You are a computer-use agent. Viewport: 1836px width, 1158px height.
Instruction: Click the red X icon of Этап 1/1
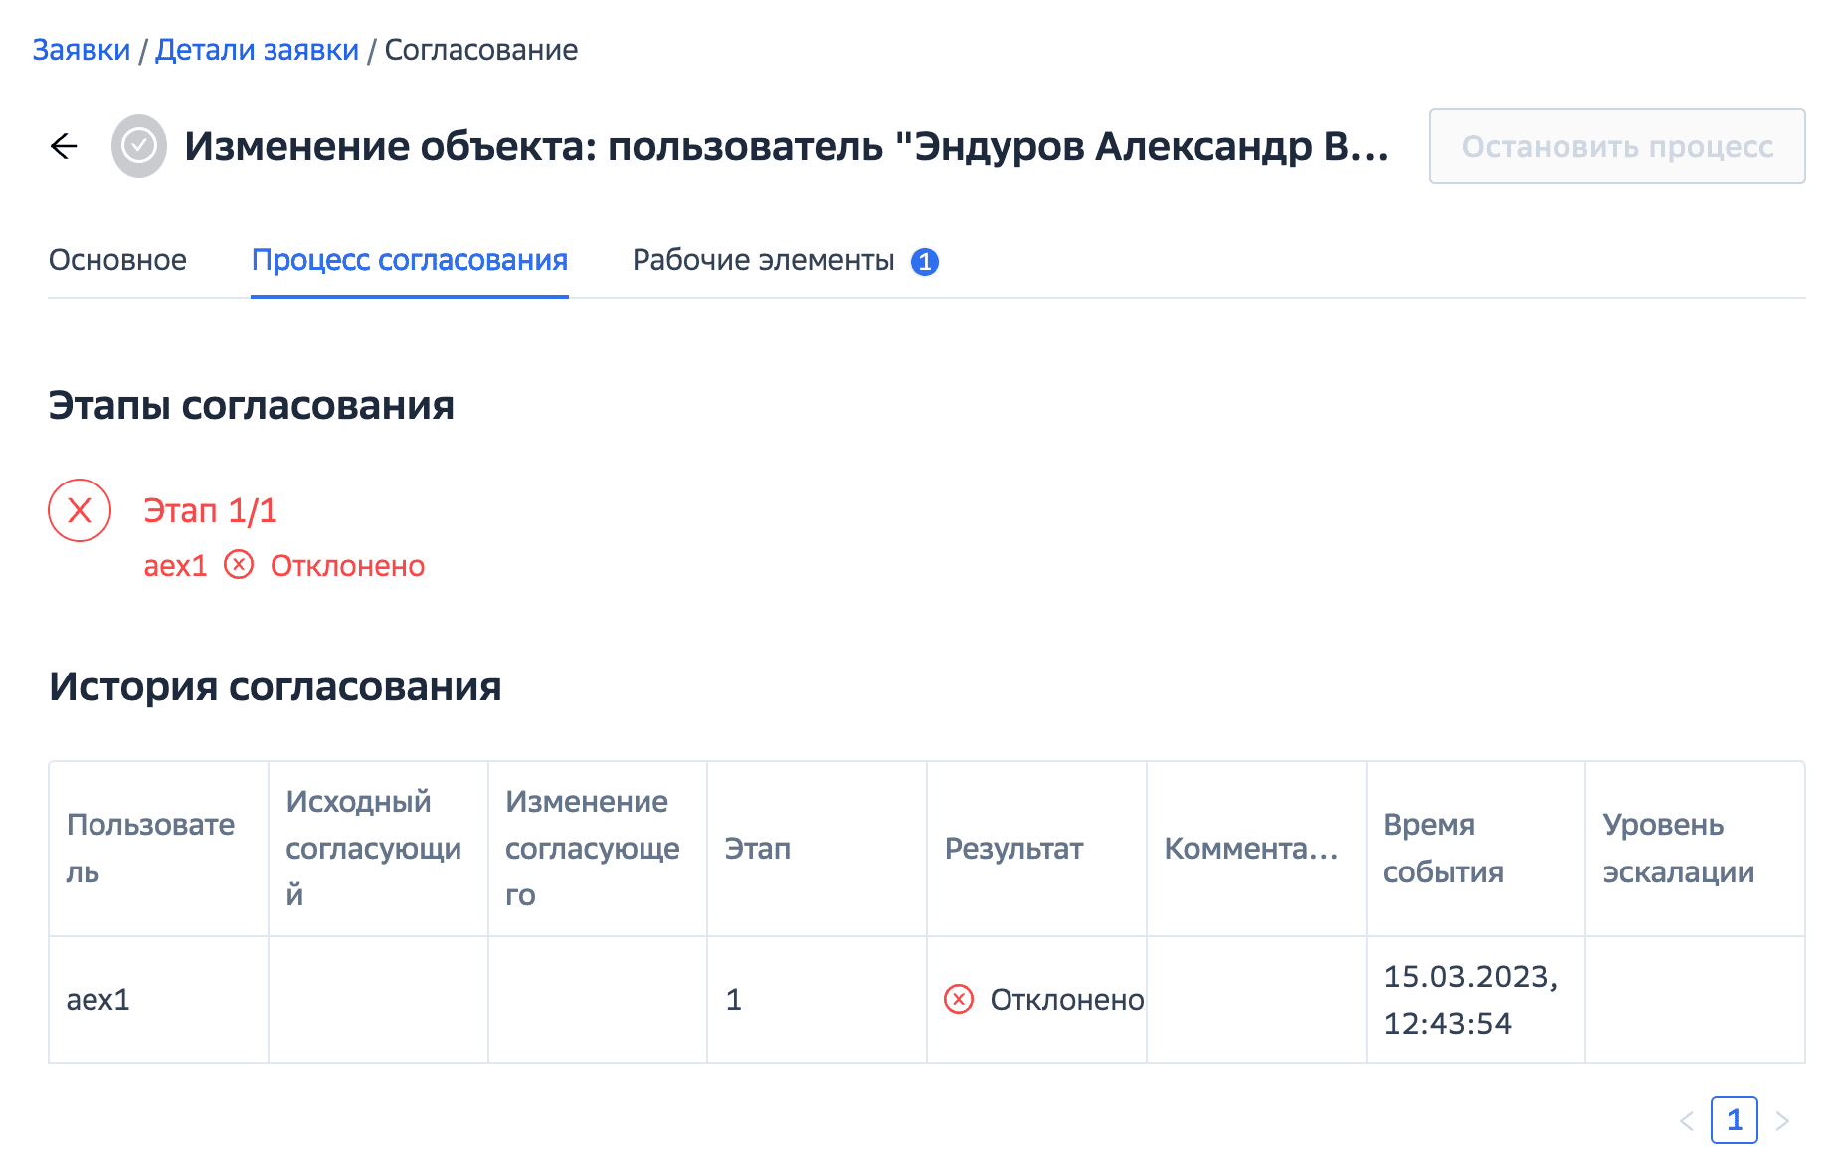point(80,510)
